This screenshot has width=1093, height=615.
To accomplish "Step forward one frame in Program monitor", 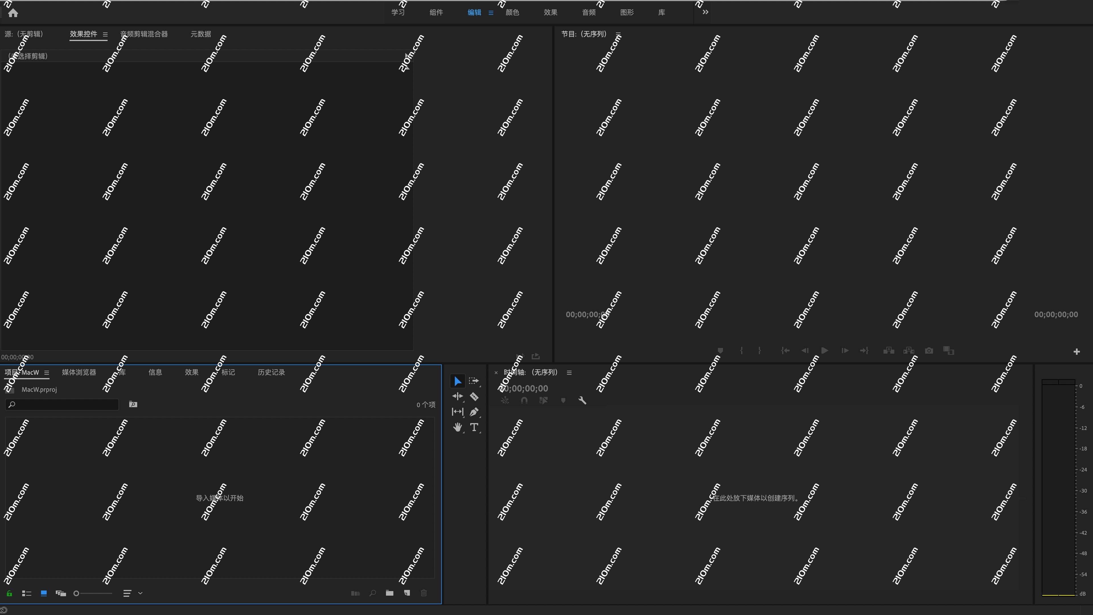I will [x=845, y=350].
